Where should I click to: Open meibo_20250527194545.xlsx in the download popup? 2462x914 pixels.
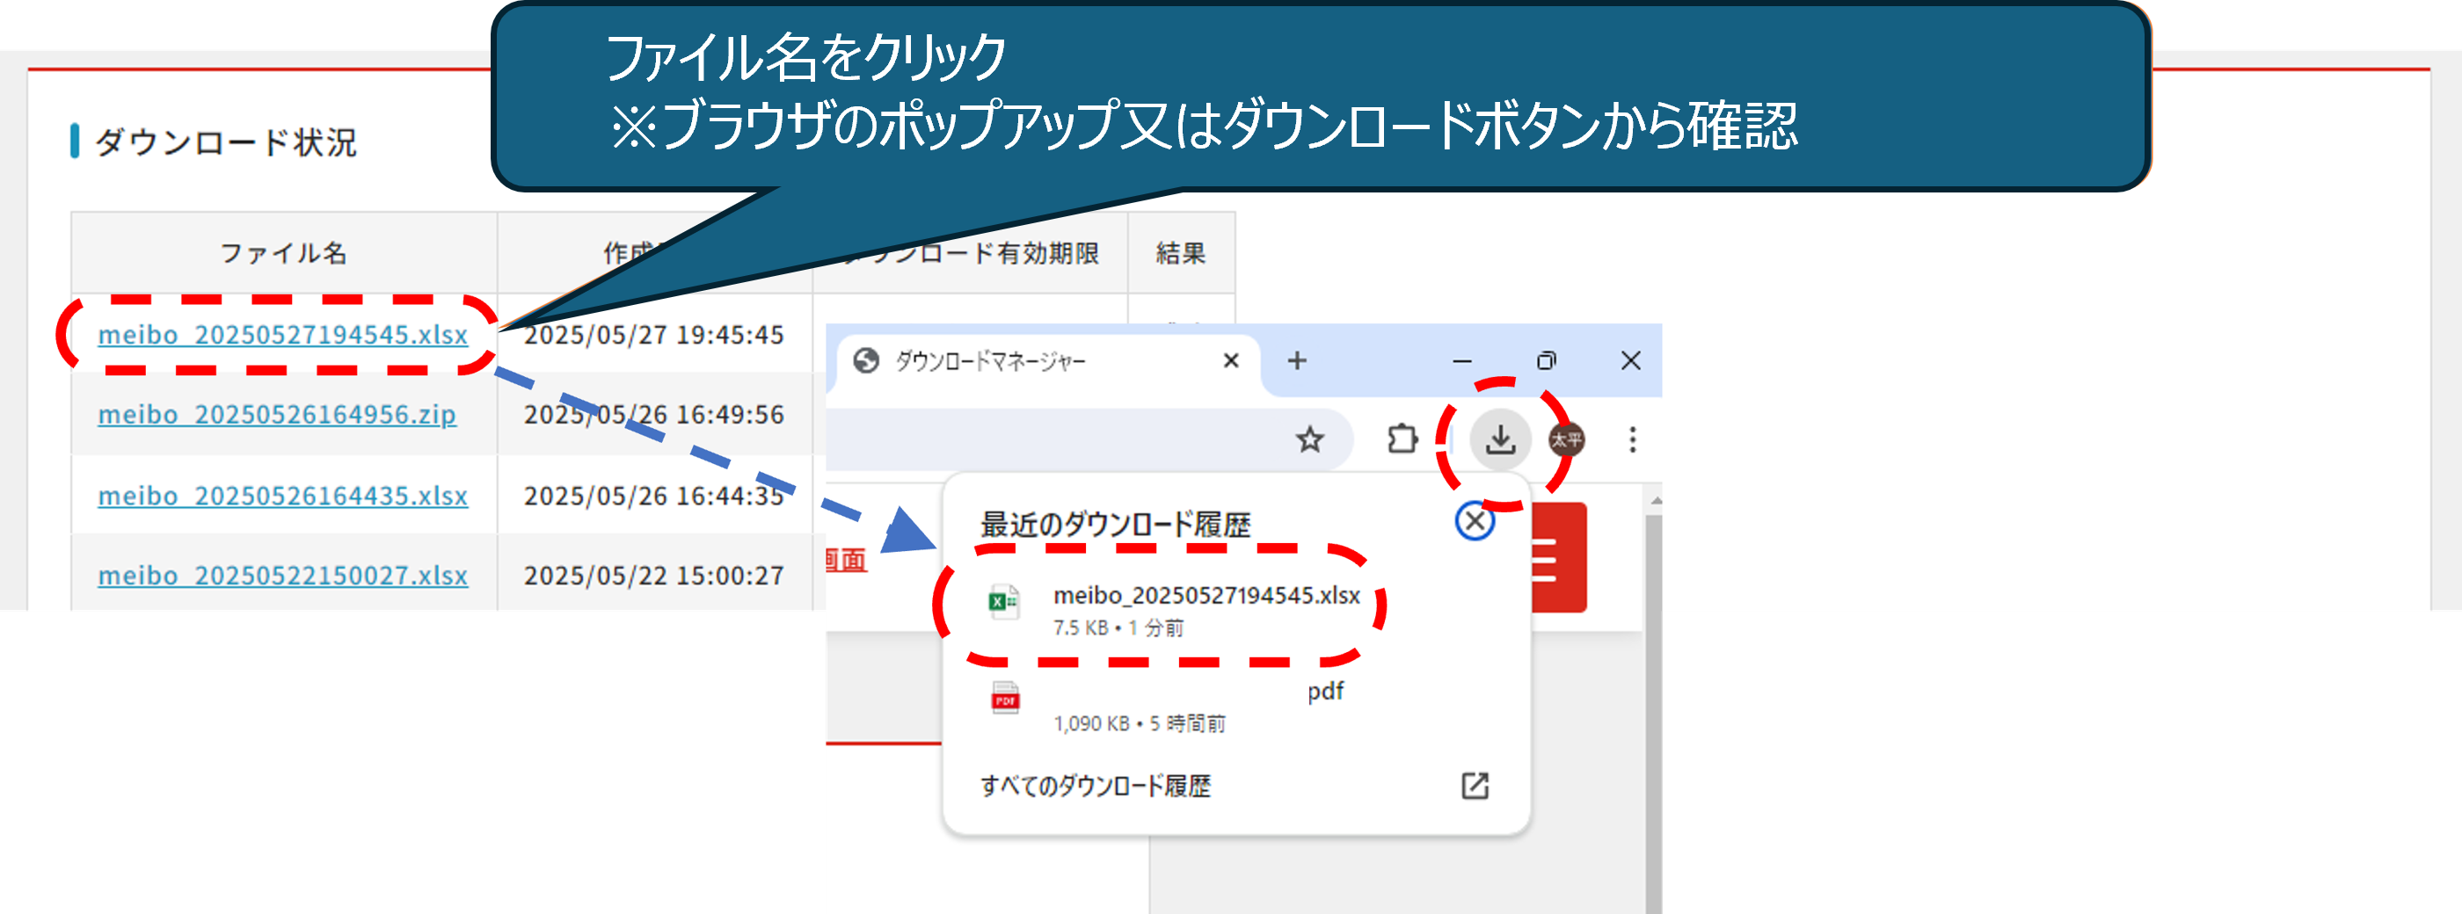click(x=1206, y=596)
